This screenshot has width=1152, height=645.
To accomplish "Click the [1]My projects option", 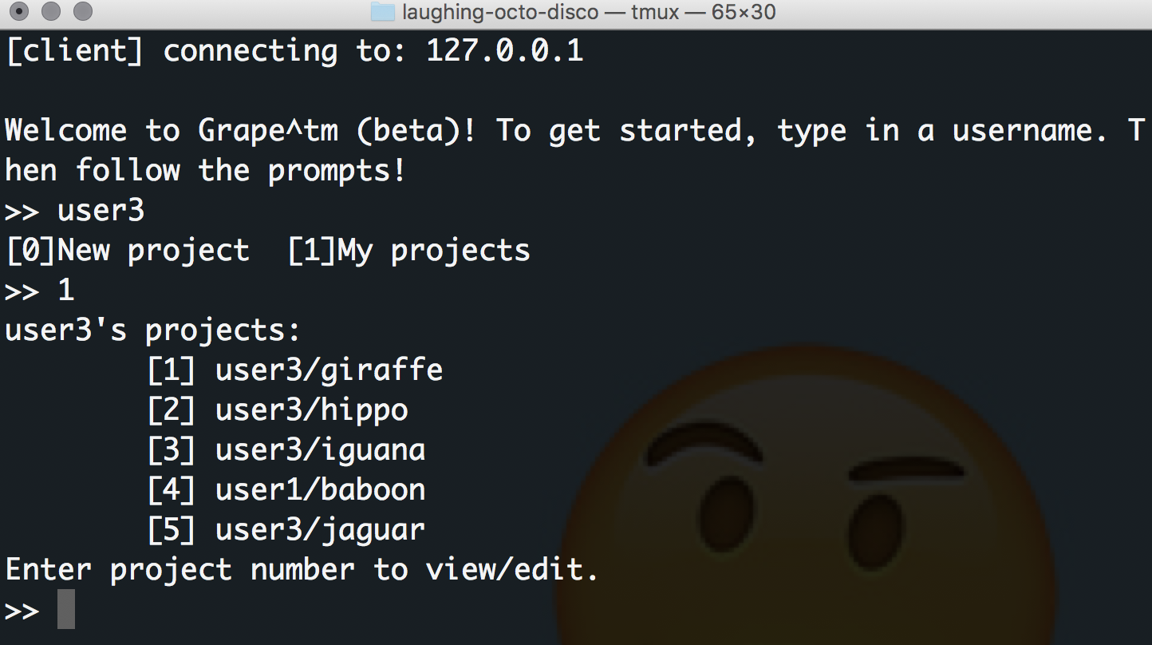I will 408,251.
